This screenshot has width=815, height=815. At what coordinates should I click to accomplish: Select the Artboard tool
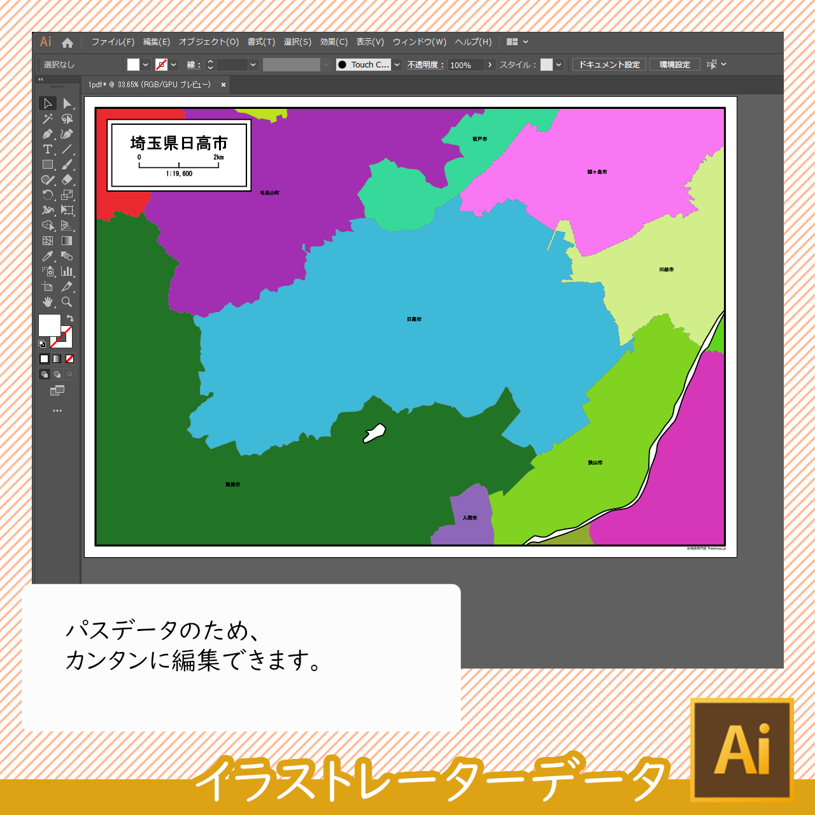[48, 287]
